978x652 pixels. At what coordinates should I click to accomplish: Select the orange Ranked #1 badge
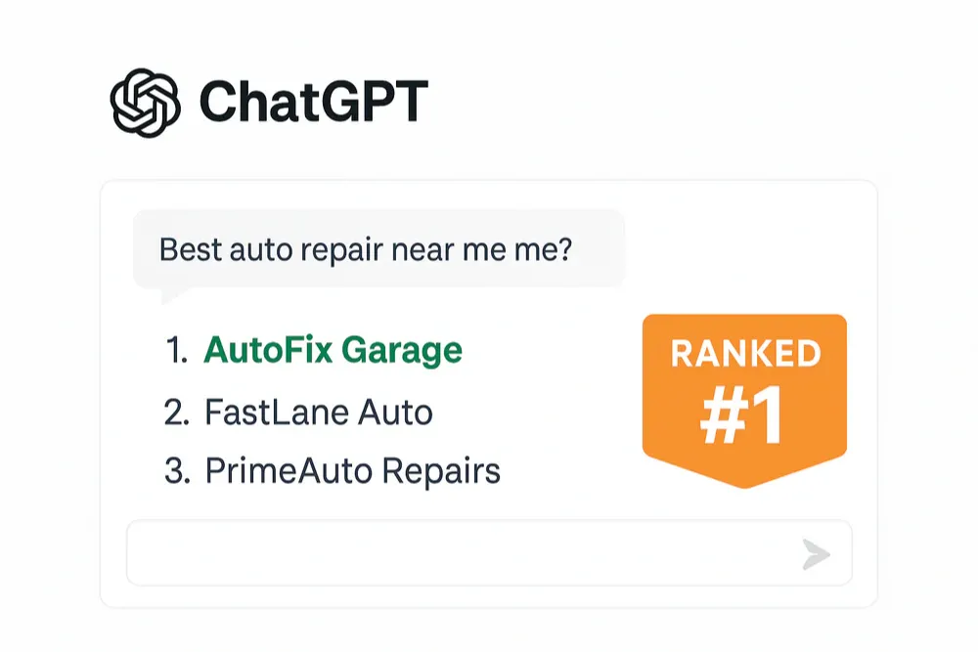click(x=744, y=401)
